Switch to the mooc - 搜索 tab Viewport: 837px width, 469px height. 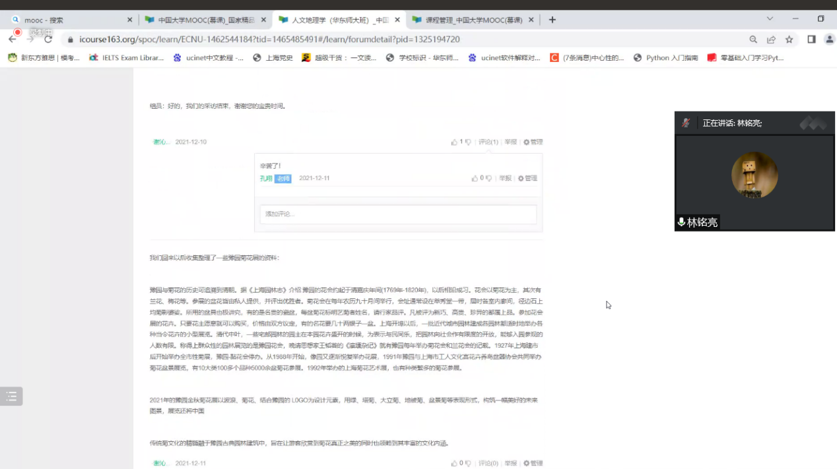point(66,20)
